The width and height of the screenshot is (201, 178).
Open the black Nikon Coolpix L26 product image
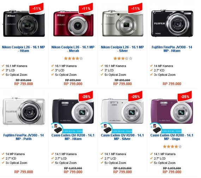[x=24, y=24]
